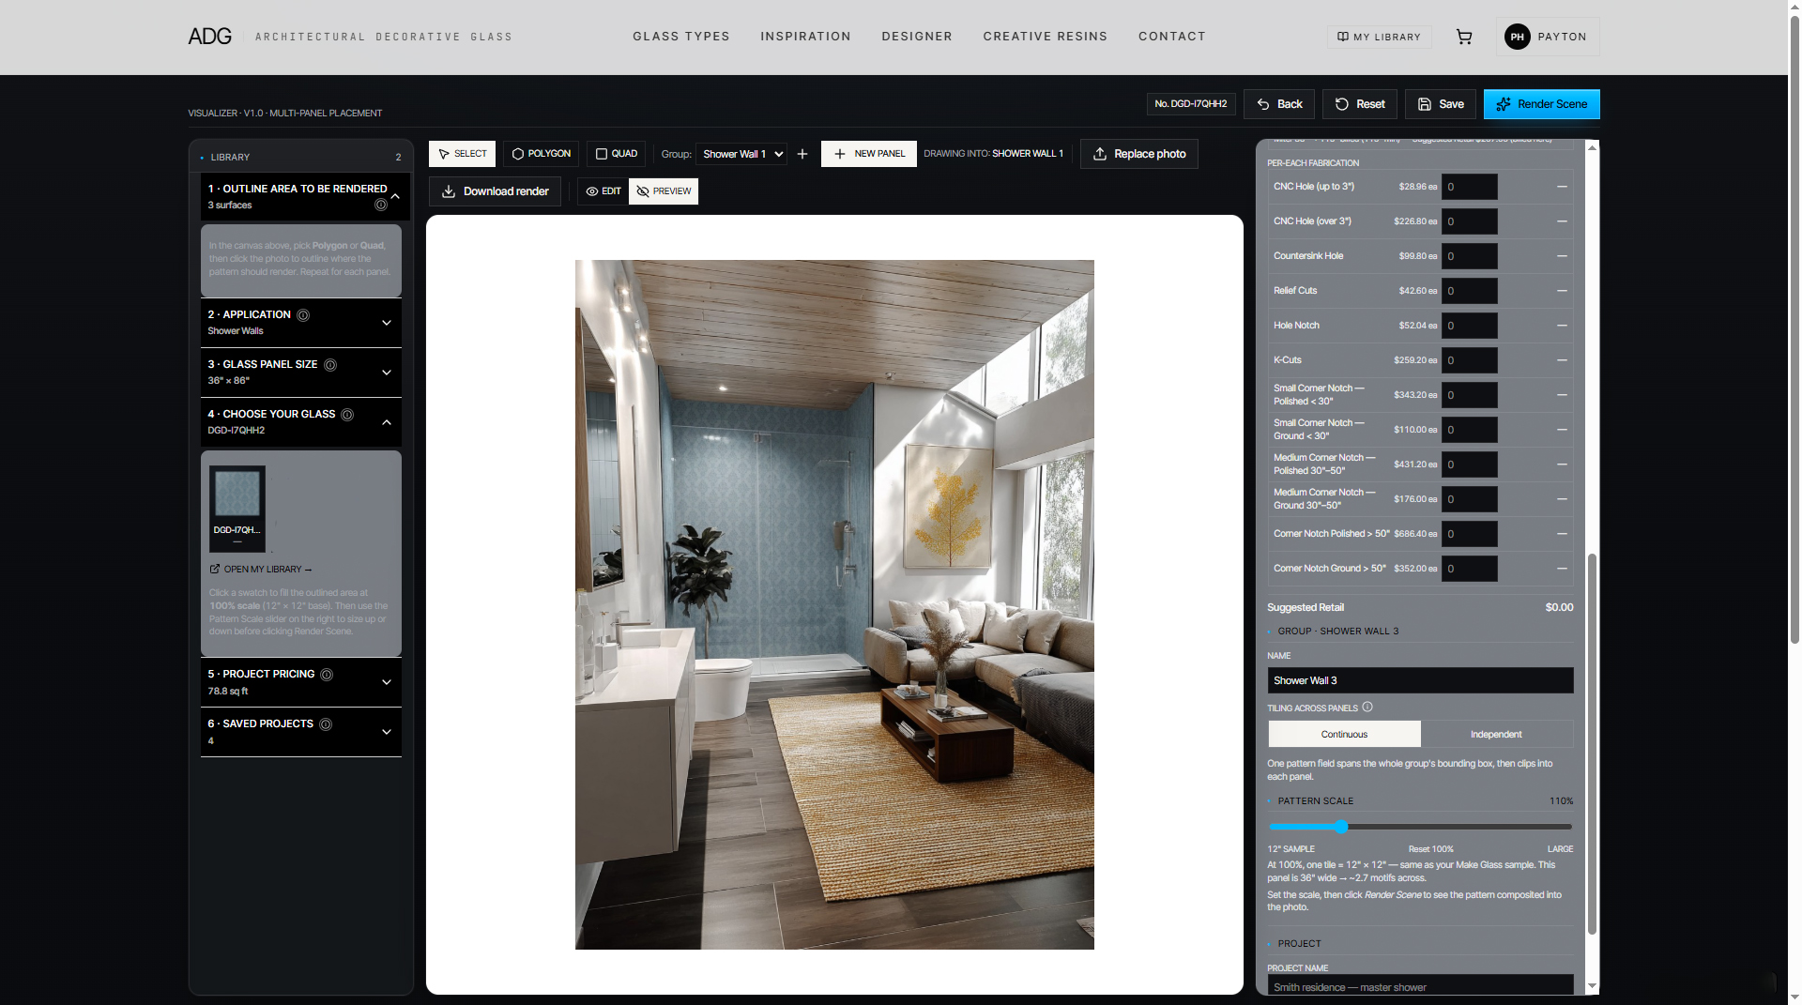Viewport: 1802px width, 1005px height.
Task: Click Download render button
Action: [x=495, y=191]
